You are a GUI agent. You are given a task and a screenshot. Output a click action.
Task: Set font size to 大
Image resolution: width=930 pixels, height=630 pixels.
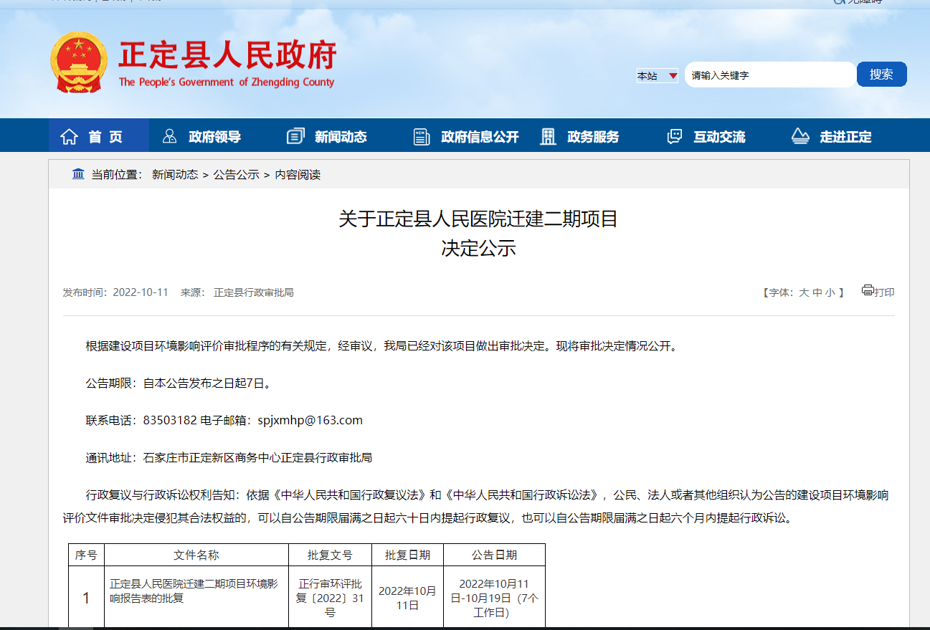pos(804,292)
